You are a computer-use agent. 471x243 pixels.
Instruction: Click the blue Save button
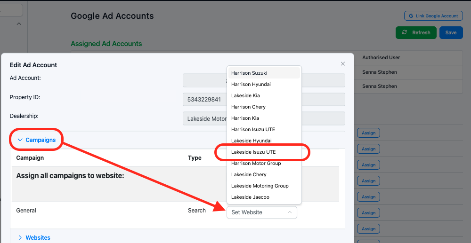coord(451,33)
